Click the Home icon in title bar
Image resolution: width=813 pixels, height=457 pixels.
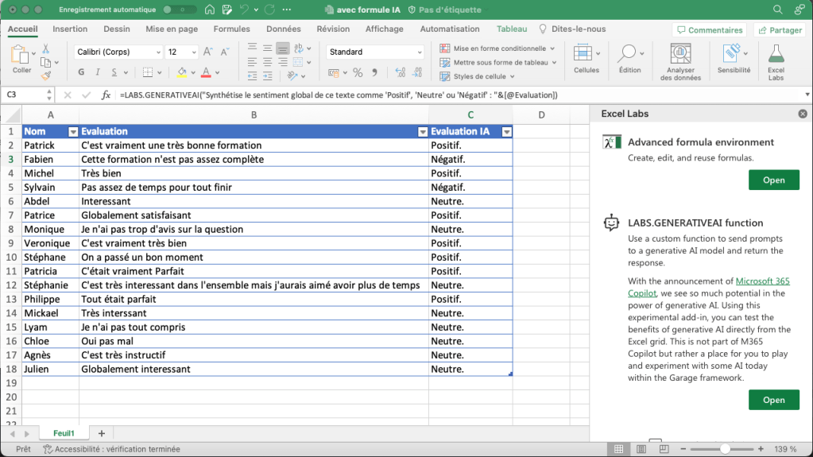click(209, 10)
